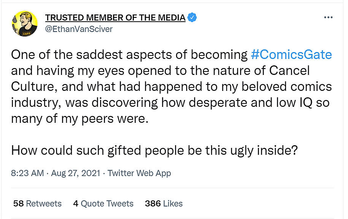Open the three-dots more options menu

(x=328, y=17)
